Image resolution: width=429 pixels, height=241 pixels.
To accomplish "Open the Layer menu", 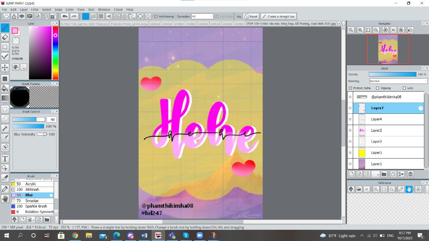I will (x=24, y=9).
